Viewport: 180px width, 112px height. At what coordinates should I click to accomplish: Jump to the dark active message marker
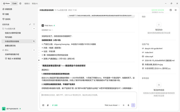point(39,60)
